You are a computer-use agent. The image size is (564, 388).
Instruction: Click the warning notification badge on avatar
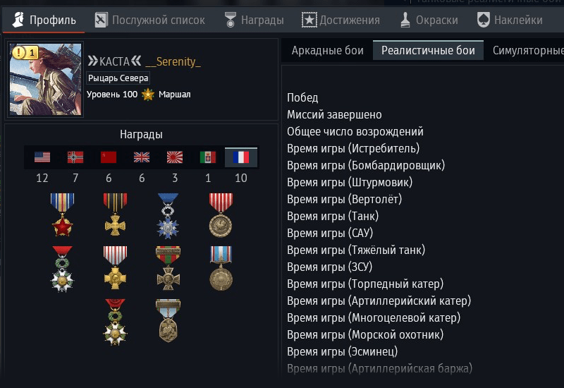pyautogui.click(x=25, y=53)
